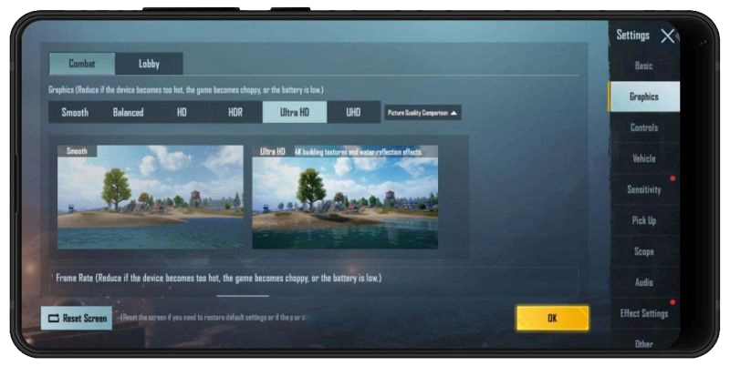The height and width of the screenshot is (366, 730).
Task: Click the Frame Rate section heading
Action: point(219,278)
